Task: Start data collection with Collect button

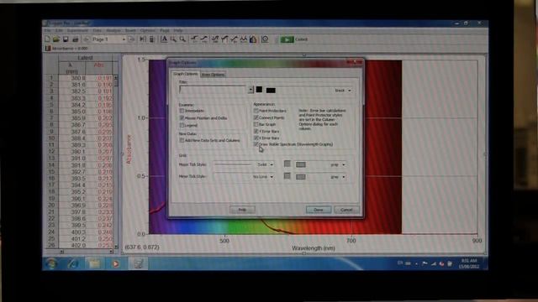Action: [294, 39]
